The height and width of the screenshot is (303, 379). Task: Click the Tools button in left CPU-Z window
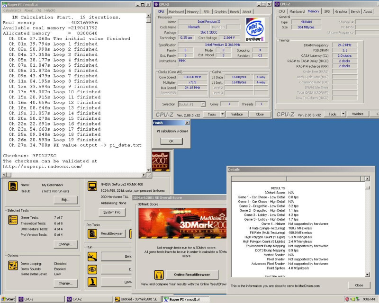[212, 114]
